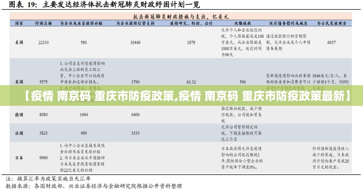Click the 为企业提供信贷支持 column header
This screenshot has height=191, width=363.
(135, 23)
